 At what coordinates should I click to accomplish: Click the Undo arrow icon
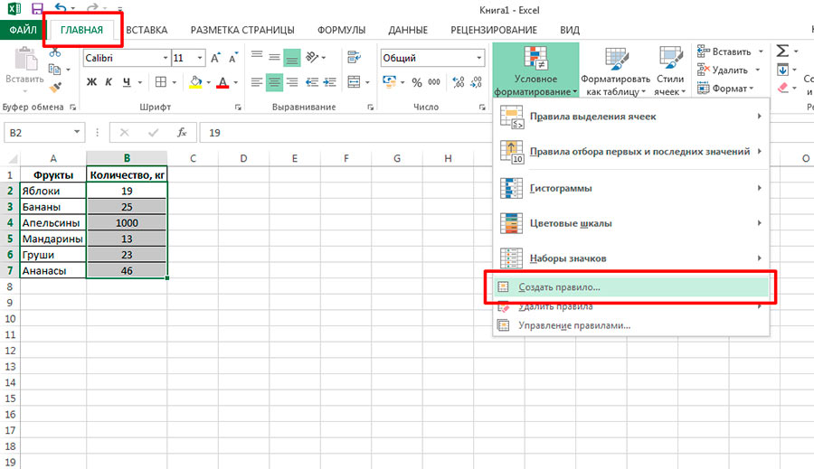[x=61, y=8]
